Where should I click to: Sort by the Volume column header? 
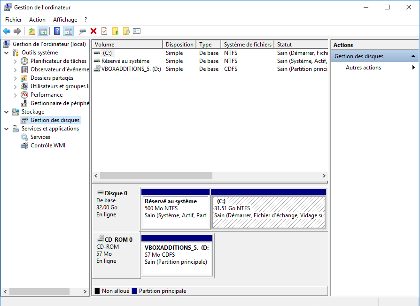pyautogui.click(x=127, y=45)
